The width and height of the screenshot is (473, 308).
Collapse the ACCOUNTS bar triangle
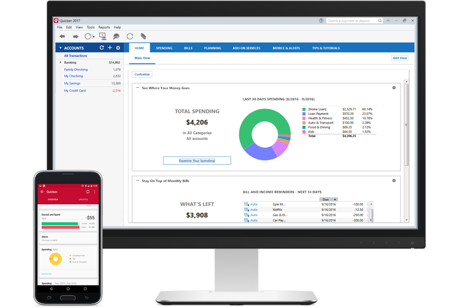tap(60, 48)
